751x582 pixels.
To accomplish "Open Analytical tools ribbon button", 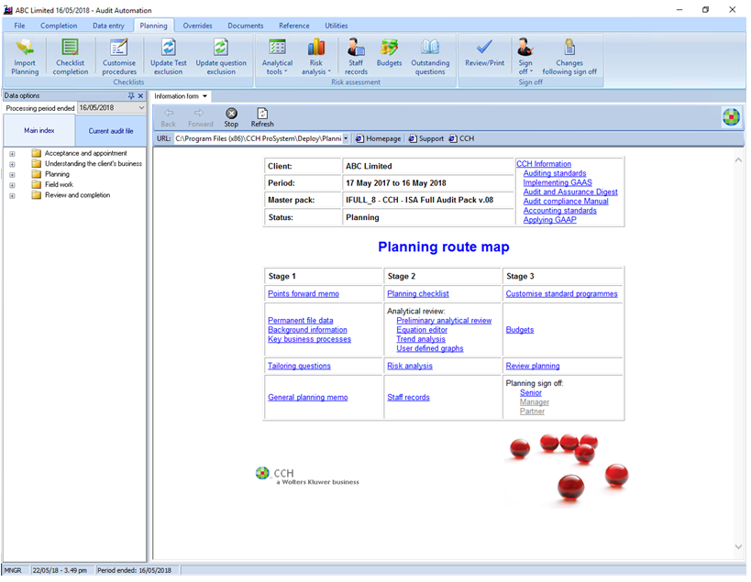I will 277,58.
